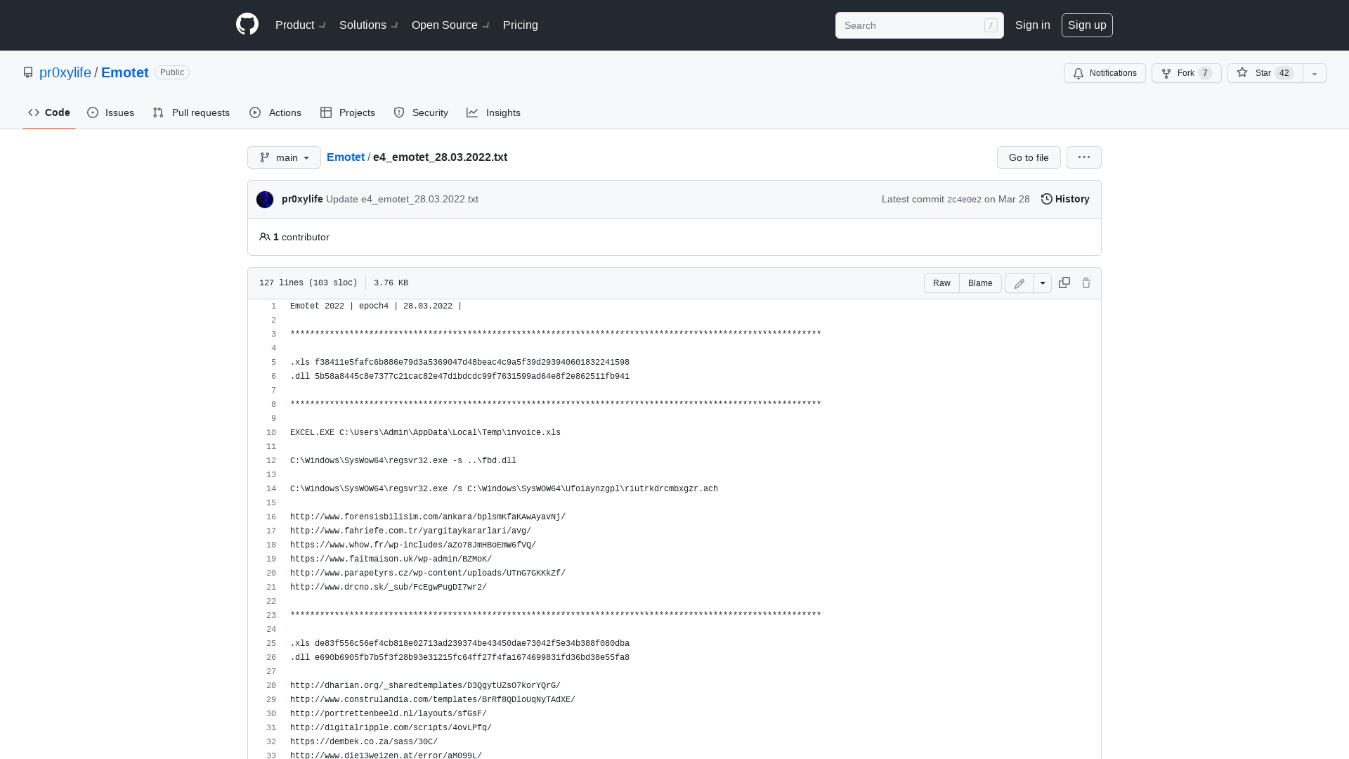Click the slash shortcut icon in search
The width and height of the screenshot is (1349, 759).
click(991, 25)
